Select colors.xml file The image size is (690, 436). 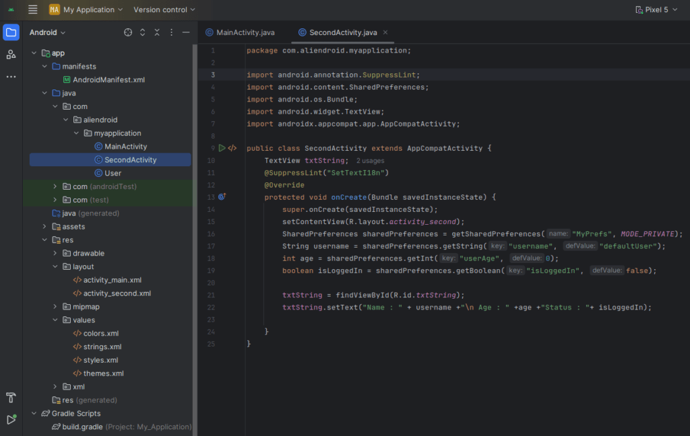click(96, 333)
